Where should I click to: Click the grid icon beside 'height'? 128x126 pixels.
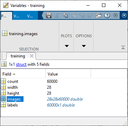pos(3,93)
